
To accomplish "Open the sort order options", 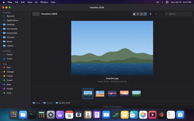I will (150, 14).
